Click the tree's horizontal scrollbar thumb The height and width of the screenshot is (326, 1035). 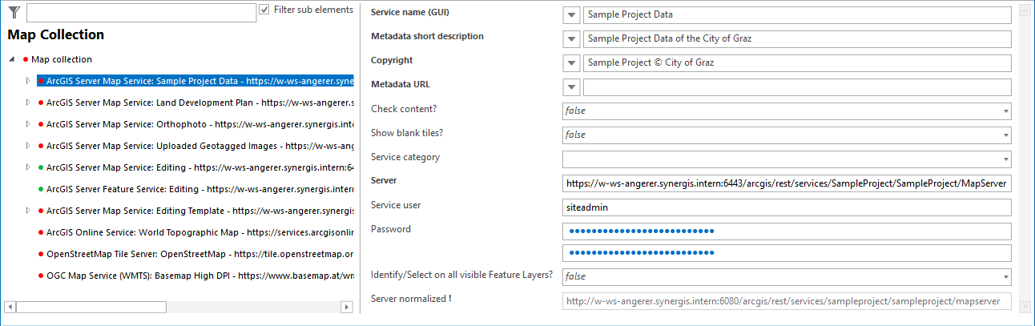[x=91, y=307]
